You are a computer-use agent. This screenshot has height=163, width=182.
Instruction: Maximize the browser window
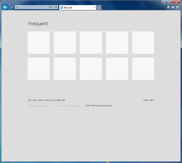(x=169, y=2)
